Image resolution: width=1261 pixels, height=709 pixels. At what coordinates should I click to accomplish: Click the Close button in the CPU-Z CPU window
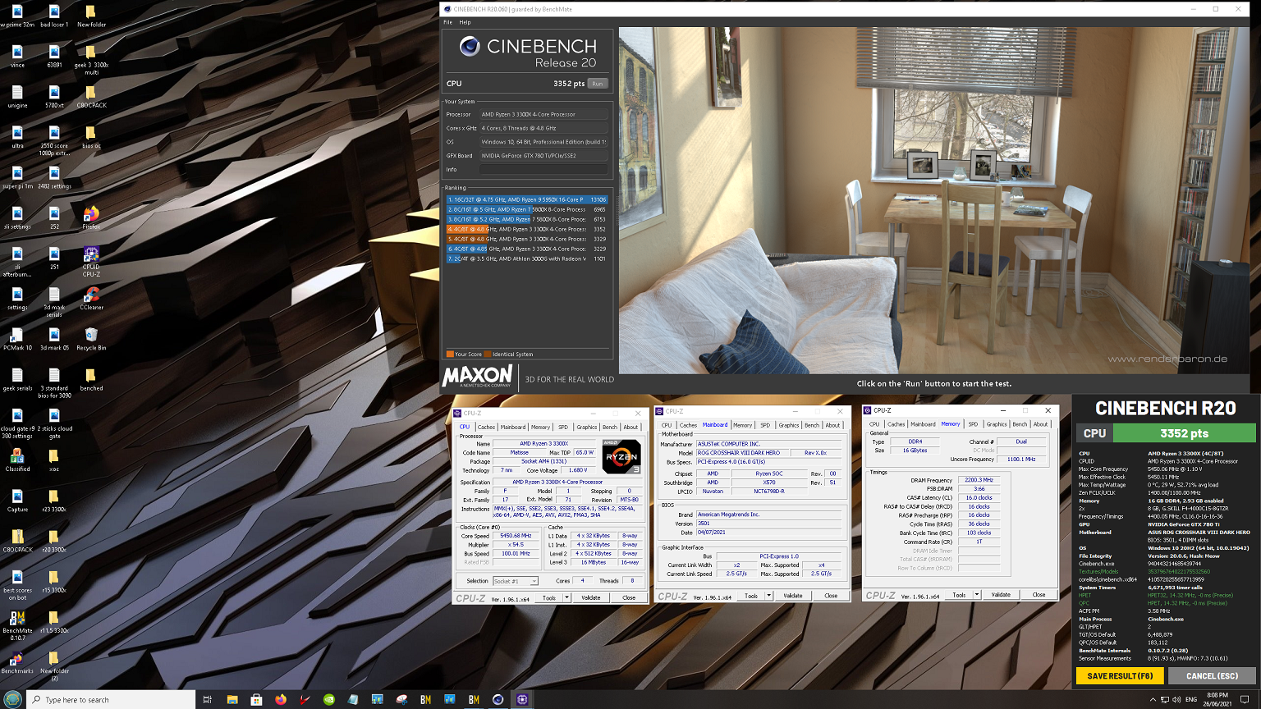(x=629, y=597)
